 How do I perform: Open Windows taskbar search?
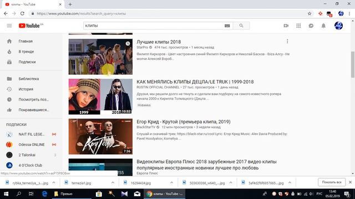tap(19, 194)
